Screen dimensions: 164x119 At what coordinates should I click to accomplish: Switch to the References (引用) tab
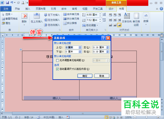point(53,9)
